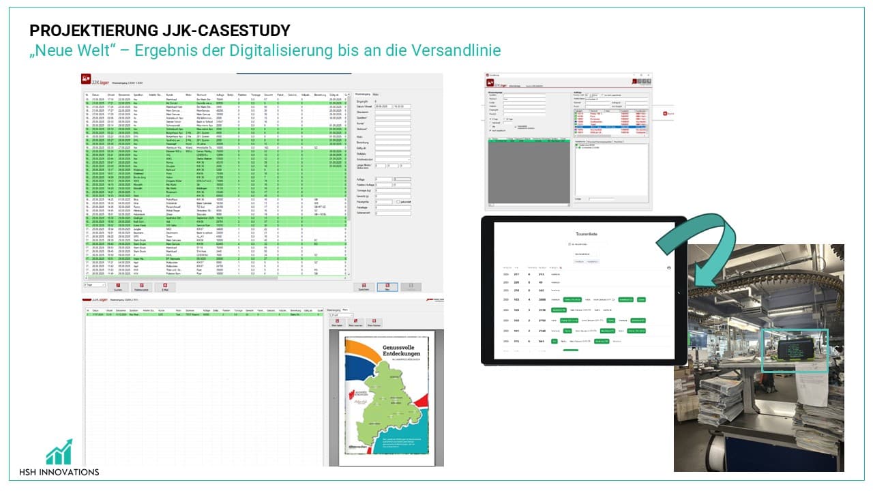
Task: Expand the Erlebnisstandort combo box
Action: pos(392,160)
